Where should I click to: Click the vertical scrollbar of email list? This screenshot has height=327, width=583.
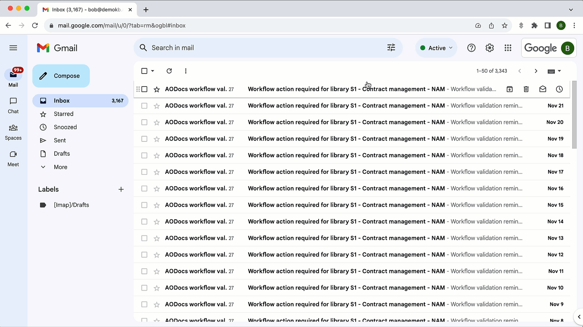click(574, 115)
